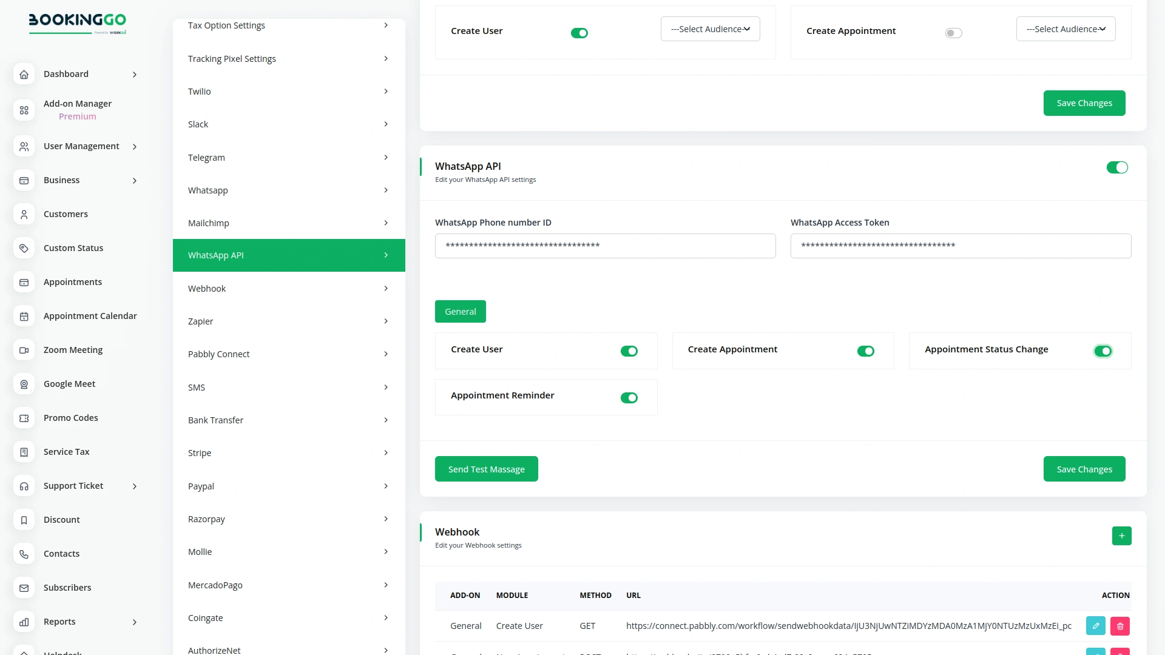
Task: Edit the Create User webhook row
Action: pos(1095,626)
